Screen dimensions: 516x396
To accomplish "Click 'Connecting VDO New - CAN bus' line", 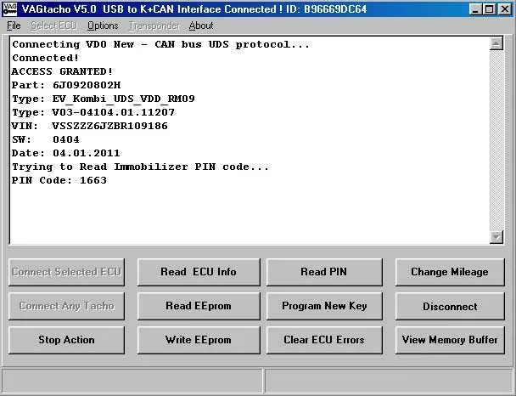I will click(161, 44).
